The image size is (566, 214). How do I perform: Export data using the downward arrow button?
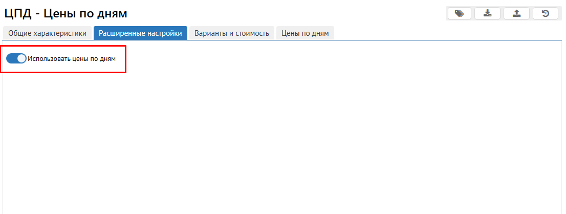(487, 13)
